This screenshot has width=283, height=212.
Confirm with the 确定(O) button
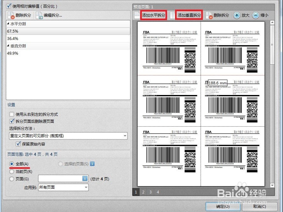[223, 206]
